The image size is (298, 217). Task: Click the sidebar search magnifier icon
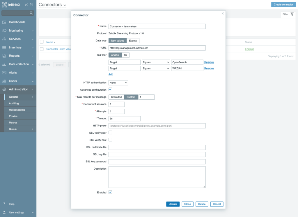click(31, 13)
